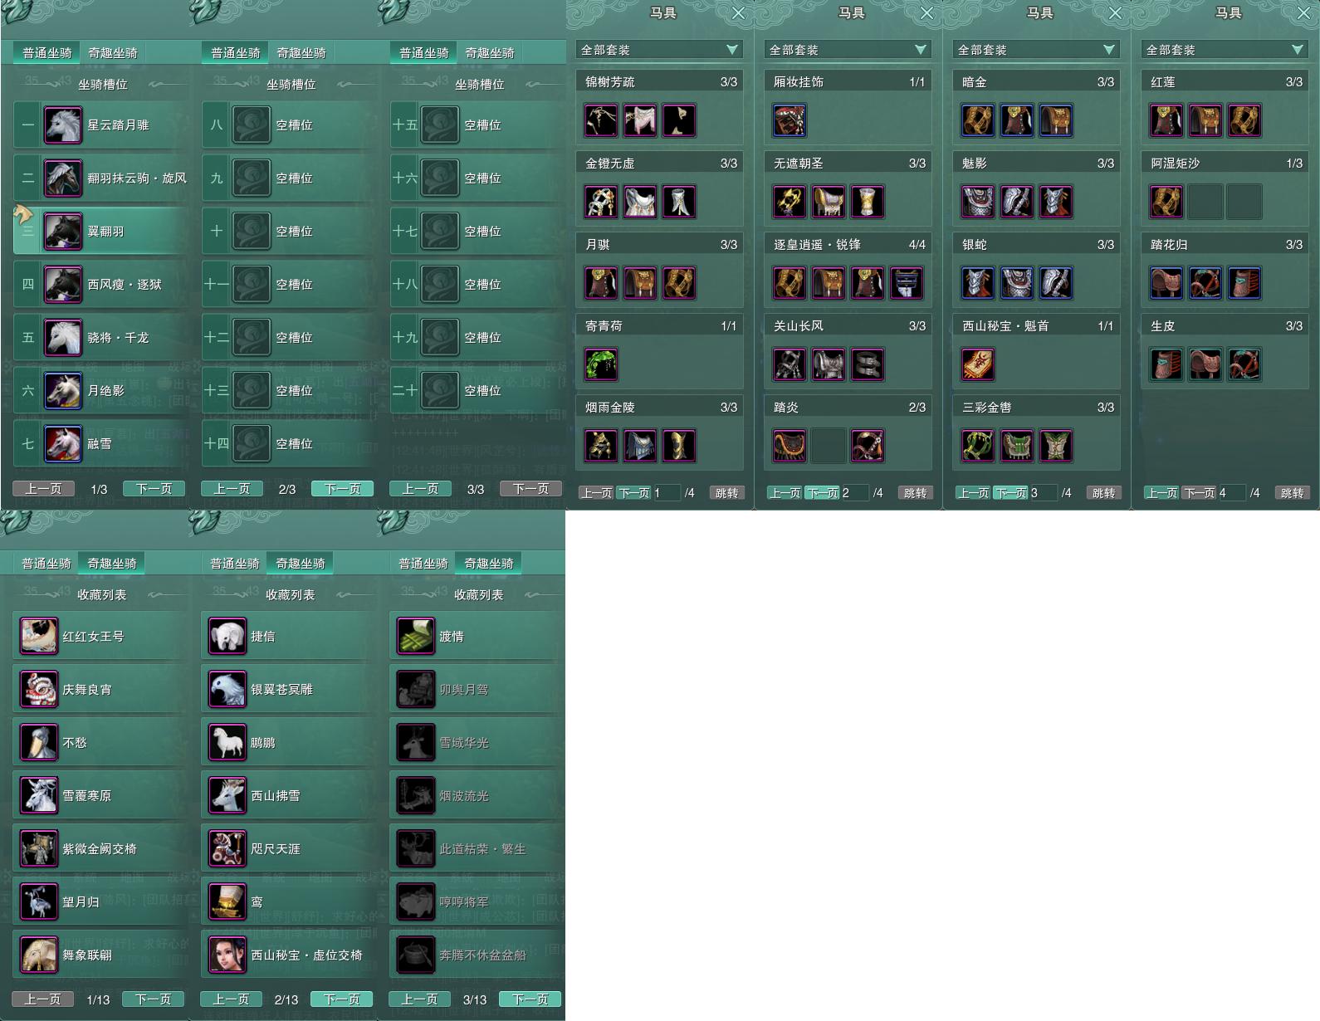Click 上一页 next to page 2/3
1320x1021 pixels.
coord(232,489)
